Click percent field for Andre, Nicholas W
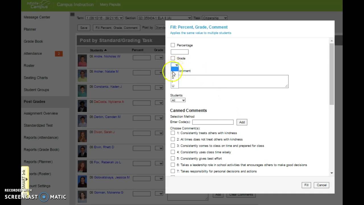Image resolution: width=364 pixels, height=205 pixels. click(x=142, y=58)
